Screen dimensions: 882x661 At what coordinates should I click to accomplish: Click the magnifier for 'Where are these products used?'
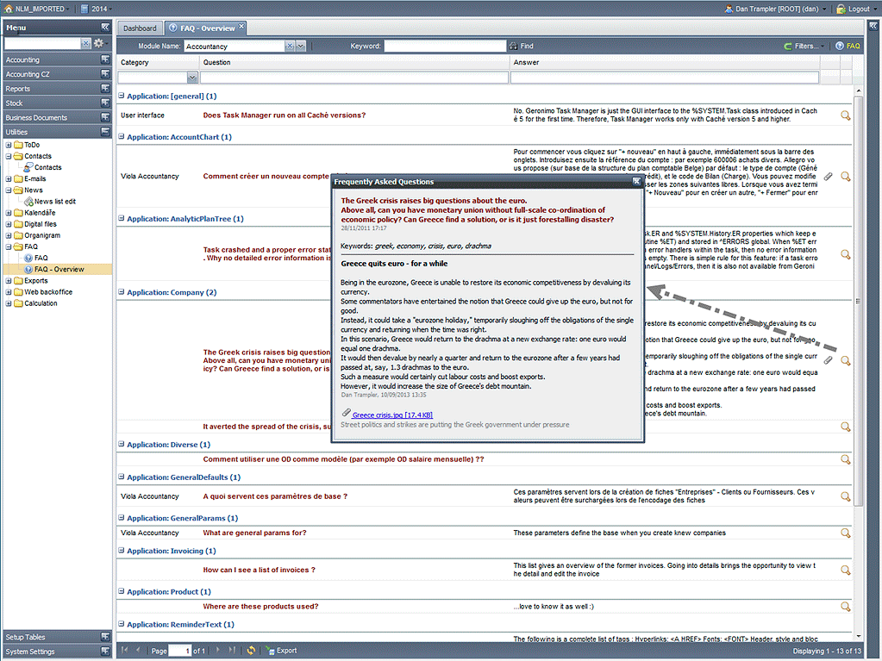point(845,607)
